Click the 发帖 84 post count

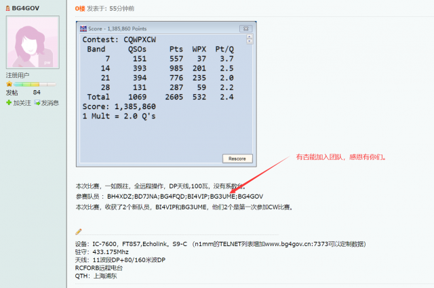(x=23, y=92)
